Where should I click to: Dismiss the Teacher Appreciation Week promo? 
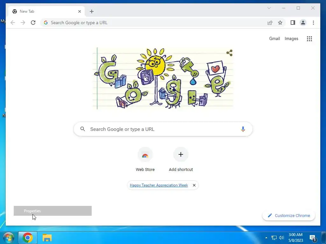194,185
